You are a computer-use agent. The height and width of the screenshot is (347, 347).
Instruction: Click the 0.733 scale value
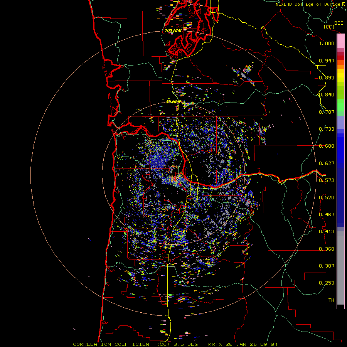coord(327,129)
